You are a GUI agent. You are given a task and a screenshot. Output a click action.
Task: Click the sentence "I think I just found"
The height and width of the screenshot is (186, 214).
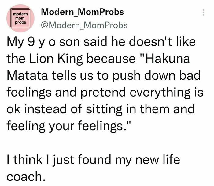[x=59, y=159]
